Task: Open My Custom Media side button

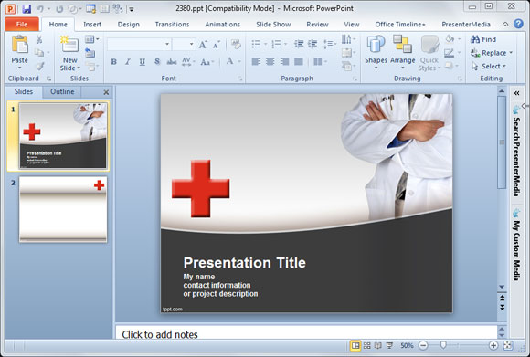Action: pyautogui.click(x=516, y=245)
